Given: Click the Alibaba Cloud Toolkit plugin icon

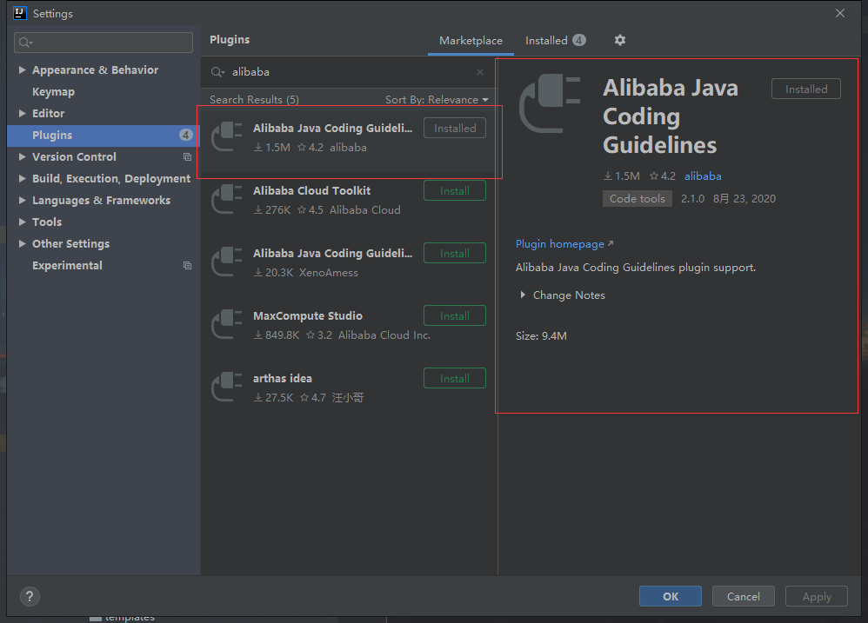Looking at the screenshot, I should [x=227, y=200].
